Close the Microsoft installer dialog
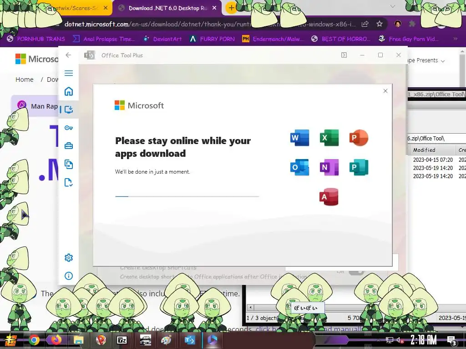Viewport: 466px width, 349px height. [385, 91]
